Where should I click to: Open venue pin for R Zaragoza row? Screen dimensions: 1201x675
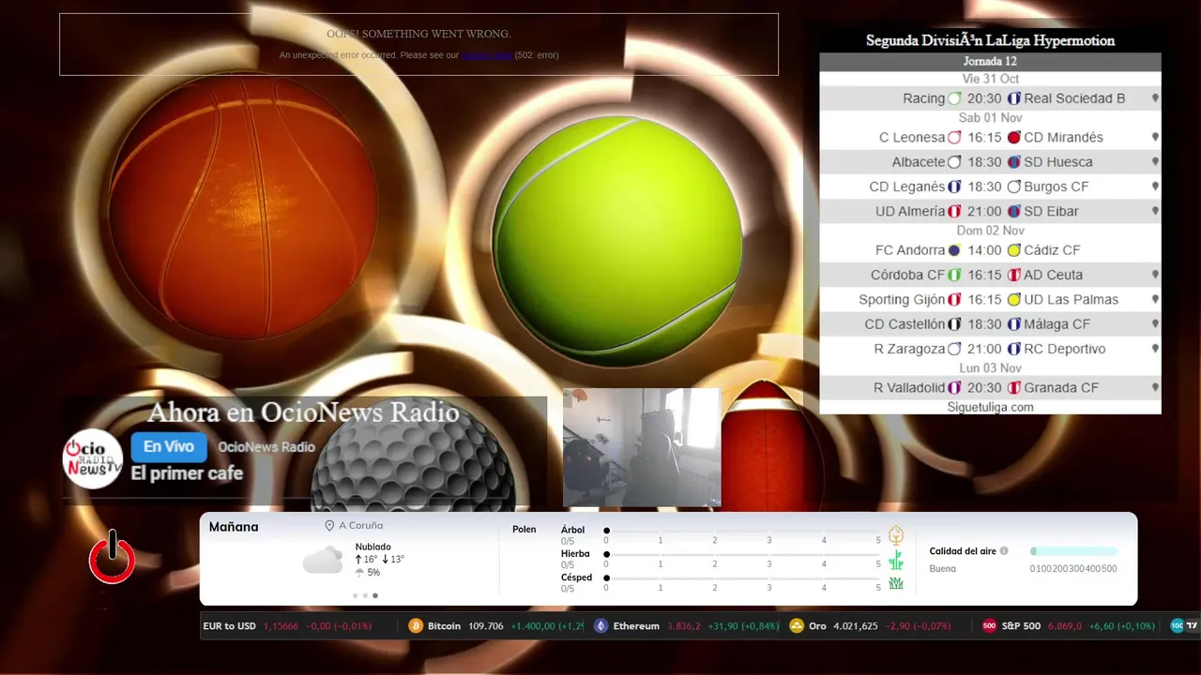coord(1155,349)
